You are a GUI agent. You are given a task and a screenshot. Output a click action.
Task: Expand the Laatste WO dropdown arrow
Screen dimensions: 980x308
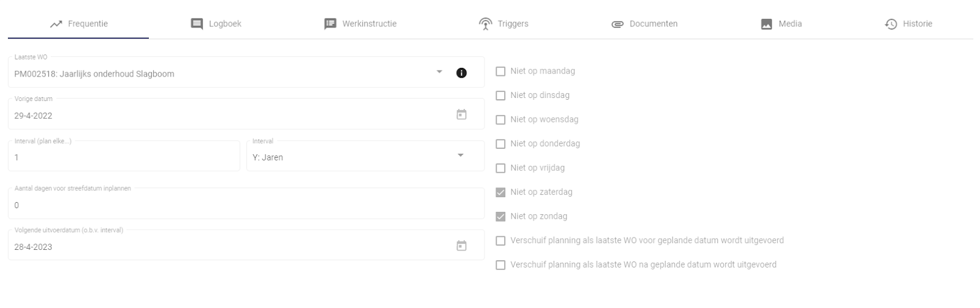point(439,72)
